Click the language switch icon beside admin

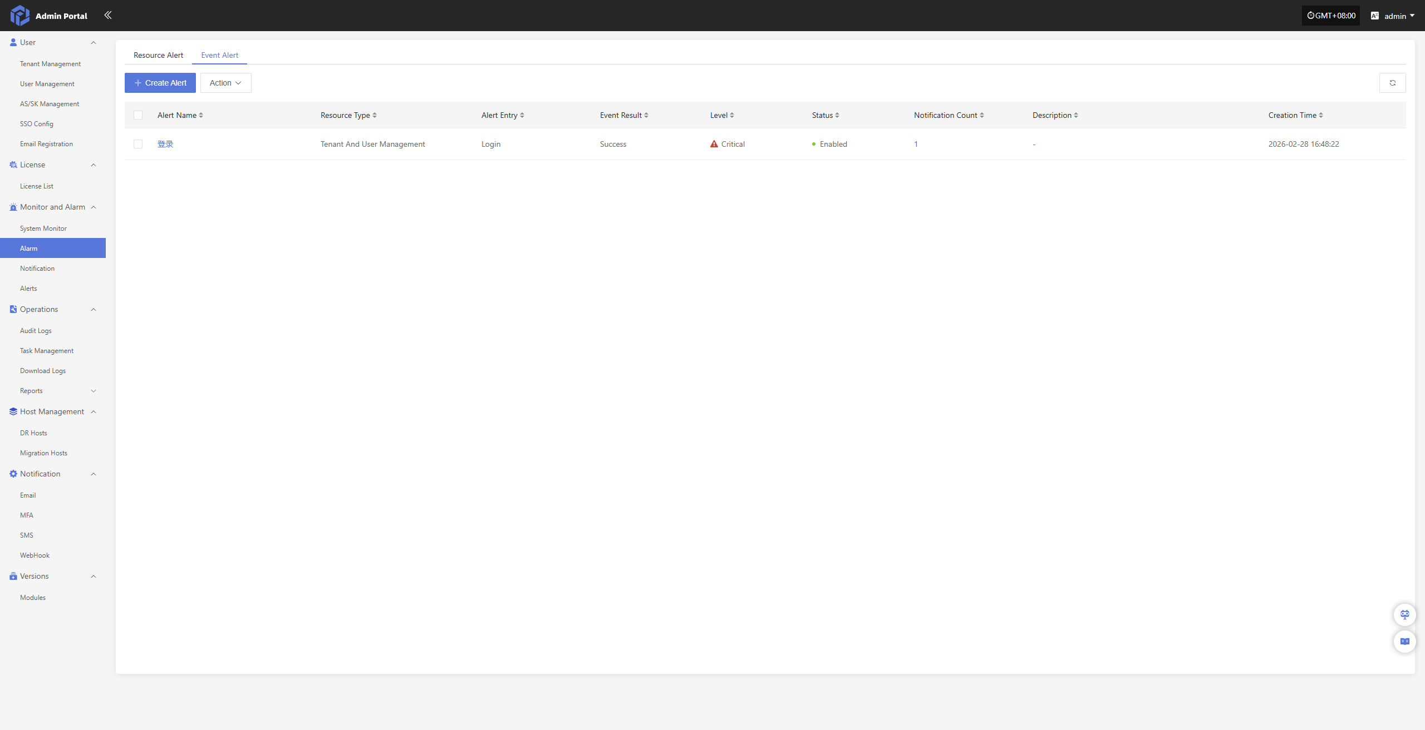point(1374,16)
